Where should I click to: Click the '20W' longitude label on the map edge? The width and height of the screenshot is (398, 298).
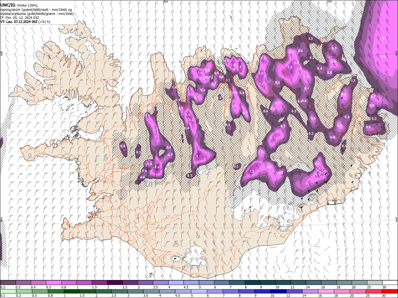tap(165, 2)
